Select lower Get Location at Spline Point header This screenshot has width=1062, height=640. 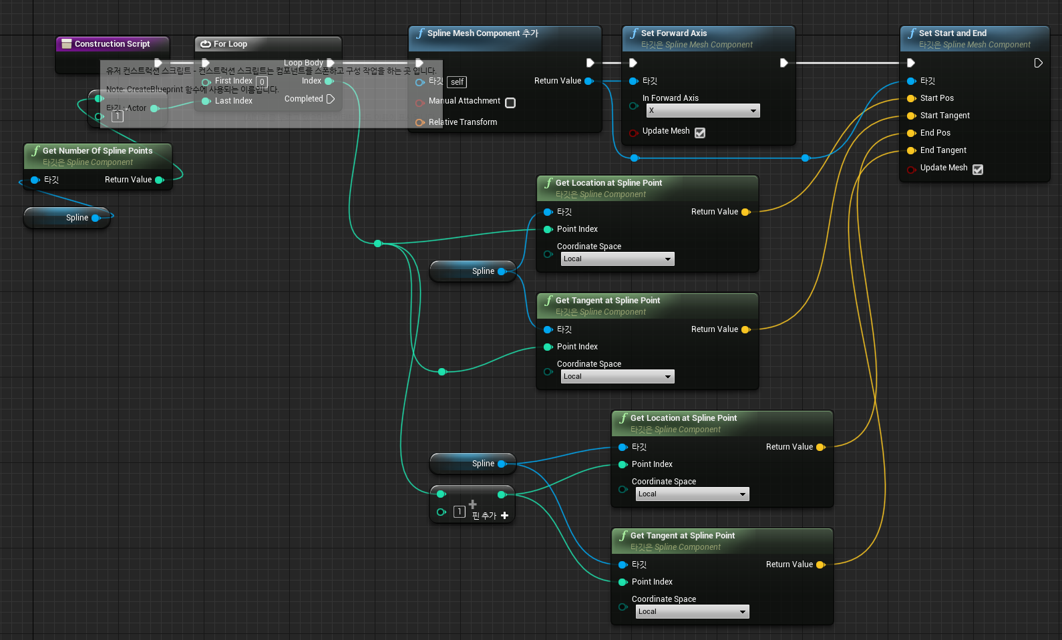coord(722,424)
